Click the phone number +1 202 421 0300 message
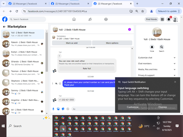183x137 pixels. coord(66,100)
